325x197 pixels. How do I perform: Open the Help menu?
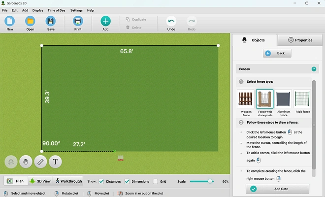point(91,10)
